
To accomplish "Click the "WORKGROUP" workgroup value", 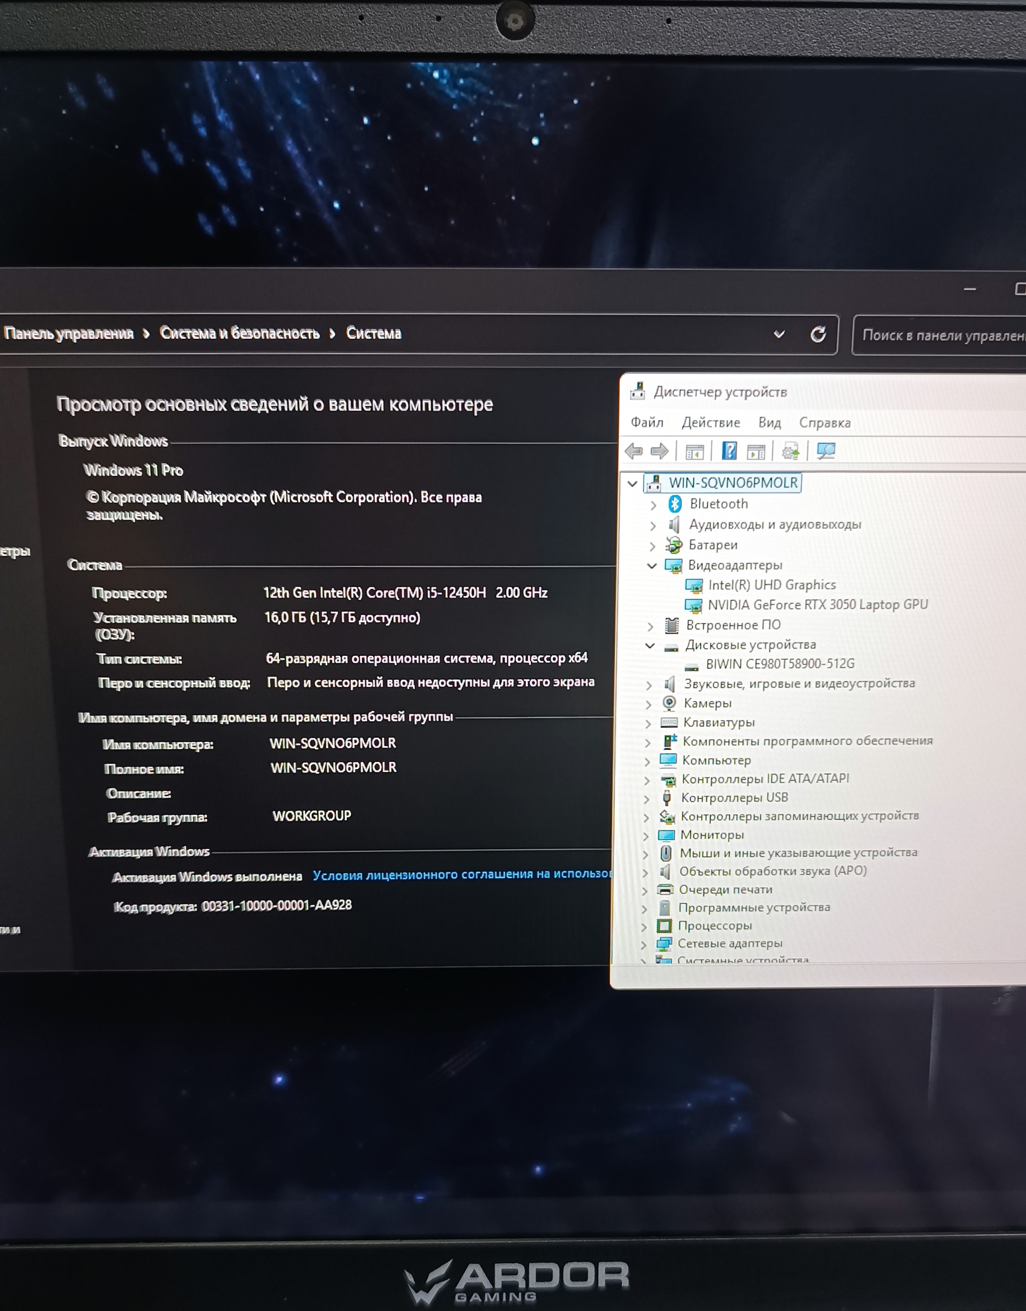I will point(312,815).
